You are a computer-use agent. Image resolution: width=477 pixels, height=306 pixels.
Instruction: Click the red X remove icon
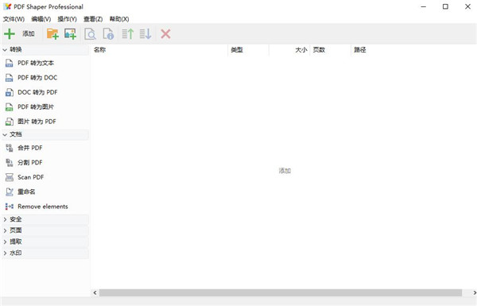(165, 33)
